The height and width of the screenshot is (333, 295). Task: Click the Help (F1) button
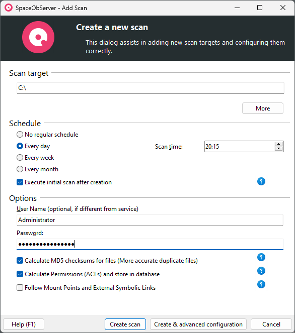(x=24, y=324)
